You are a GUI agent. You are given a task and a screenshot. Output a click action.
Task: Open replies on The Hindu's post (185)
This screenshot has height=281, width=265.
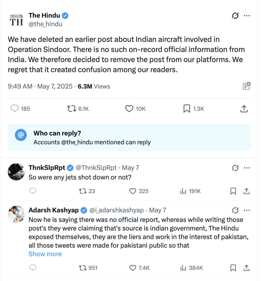14,109
